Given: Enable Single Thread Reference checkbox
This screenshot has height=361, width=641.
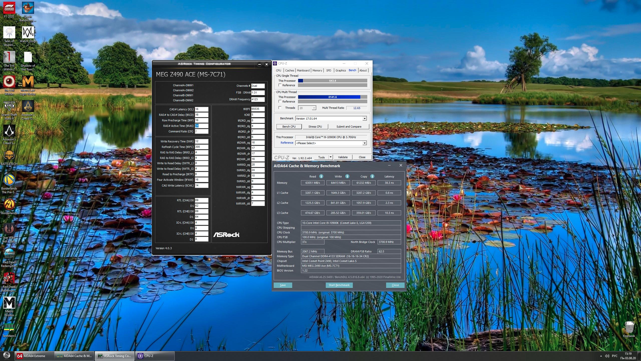Looking at the screenshot, I should pyautogui.click(x=280, y=85).
